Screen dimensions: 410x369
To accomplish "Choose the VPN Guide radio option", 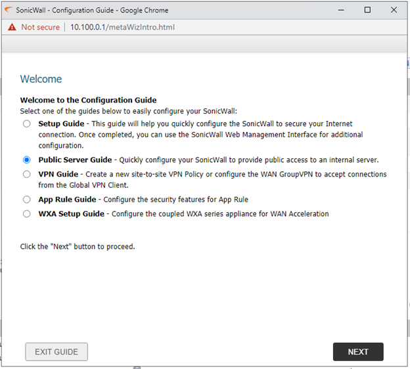I will [26, 174].
